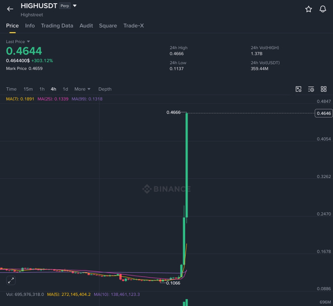Choose the 1h interval
333x306 pixels.
point(42,89)
